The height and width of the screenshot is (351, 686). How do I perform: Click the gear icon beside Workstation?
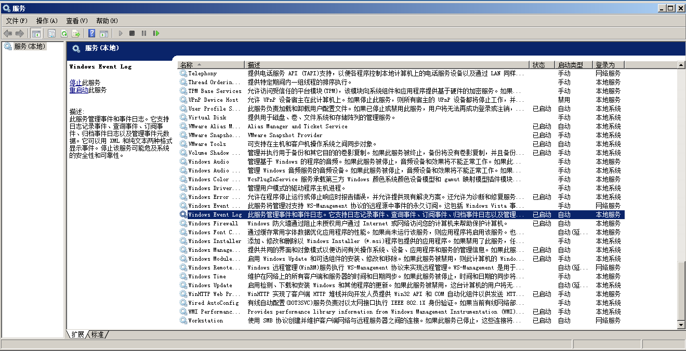tap(183, 320)
